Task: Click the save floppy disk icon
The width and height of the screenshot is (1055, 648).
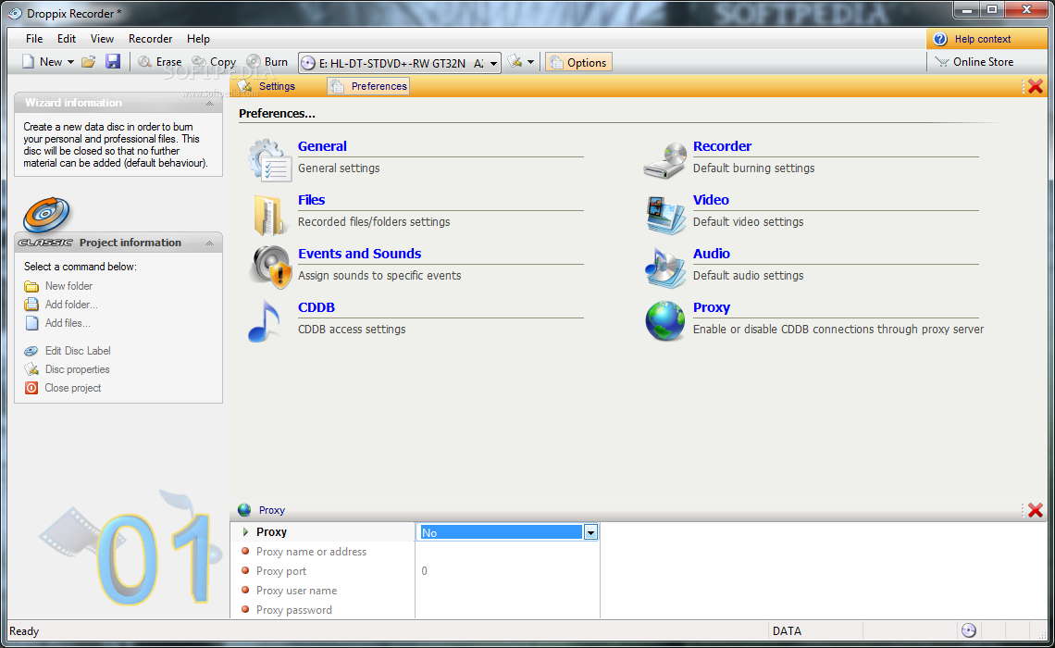Action: coord(112,62)
